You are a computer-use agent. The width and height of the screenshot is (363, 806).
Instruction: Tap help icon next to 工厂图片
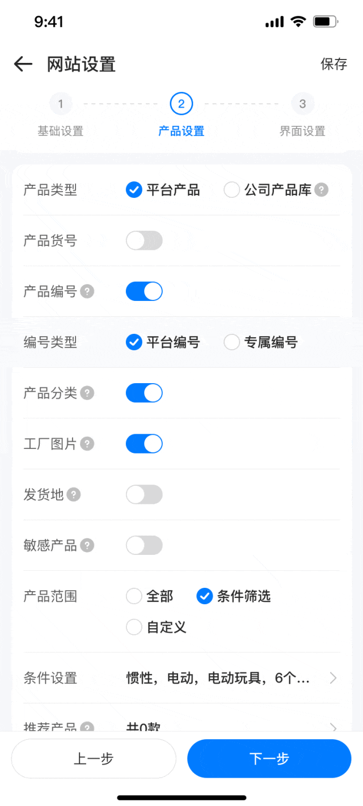click(87, 443)
